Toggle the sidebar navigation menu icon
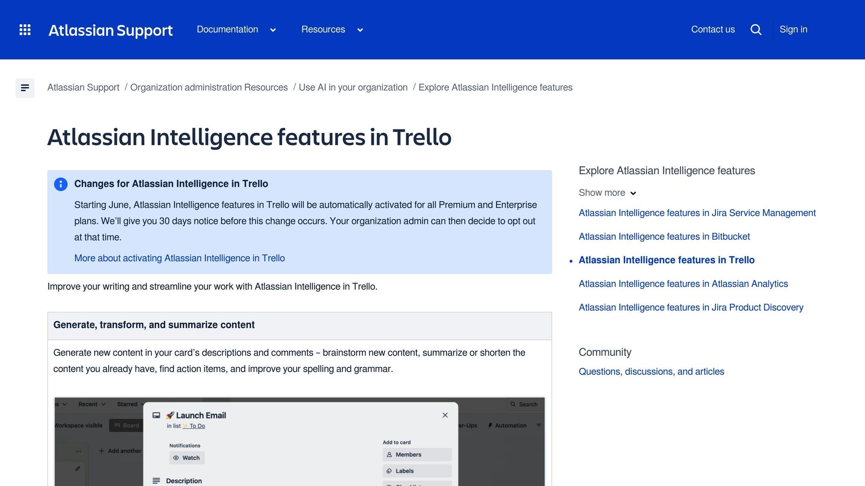This screenshot has height=486, width=865. [x=25, y=88]
